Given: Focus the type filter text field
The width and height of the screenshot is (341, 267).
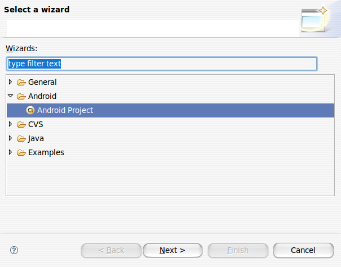Looking at the screenshot, I should (162, 64).
